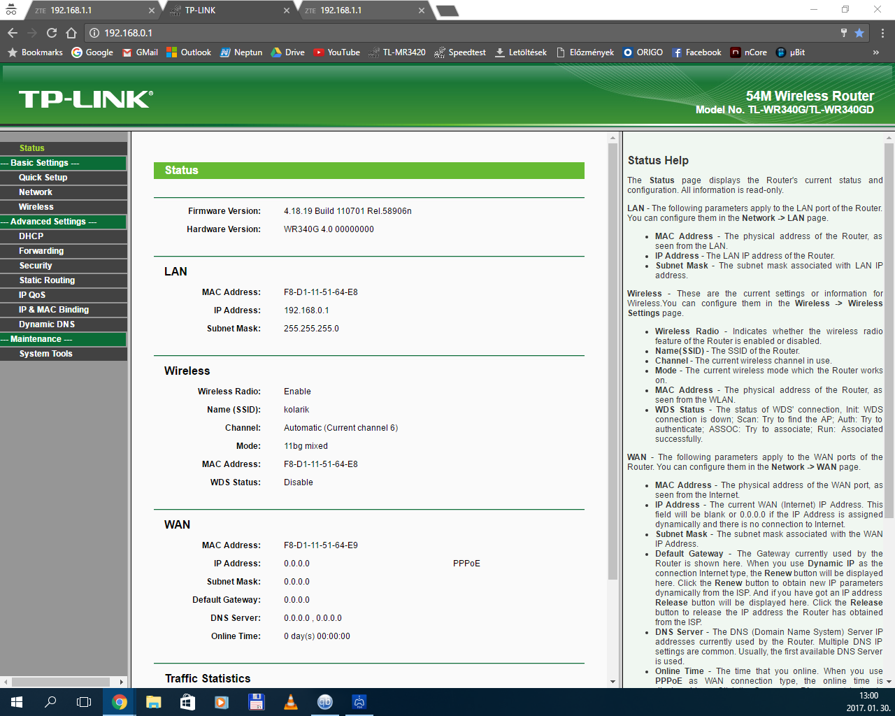
Task: Click the Chrome taskbar icon
Action: tap(120, 702)
